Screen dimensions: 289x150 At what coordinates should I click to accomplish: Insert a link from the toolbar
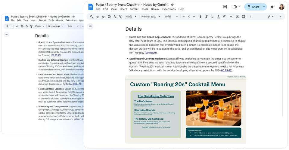(232, 17)
